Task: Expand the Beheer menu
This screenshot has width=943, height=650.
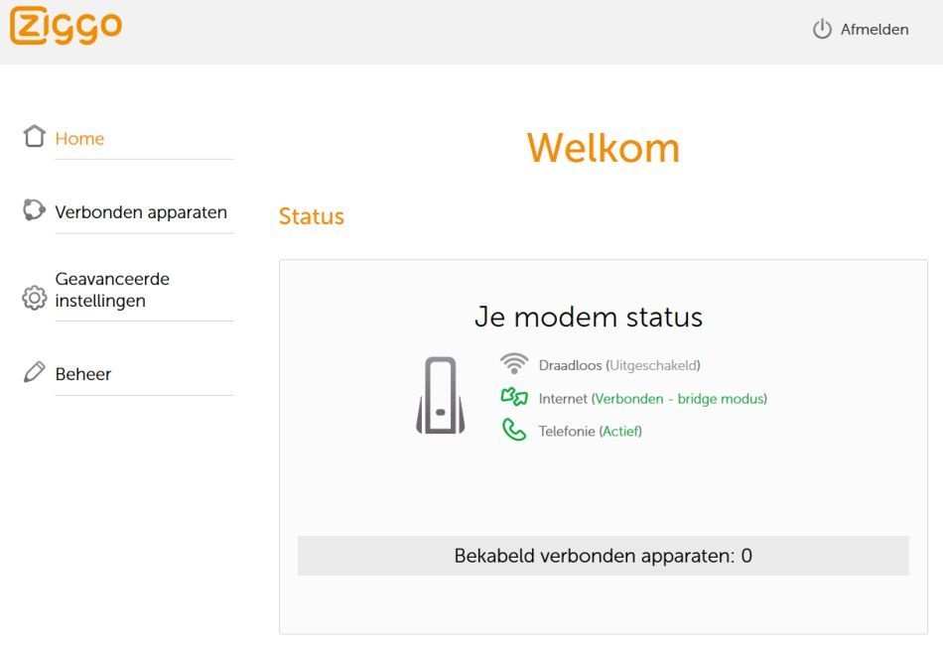Action: [x=83, y=374]
